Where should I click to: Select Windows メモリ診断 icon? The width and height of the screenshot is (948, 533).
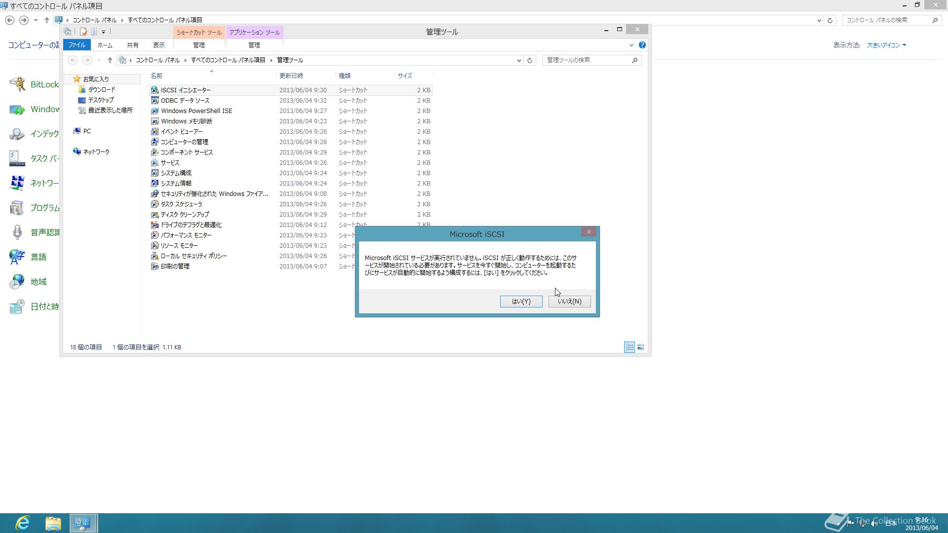tap(155, 121)
